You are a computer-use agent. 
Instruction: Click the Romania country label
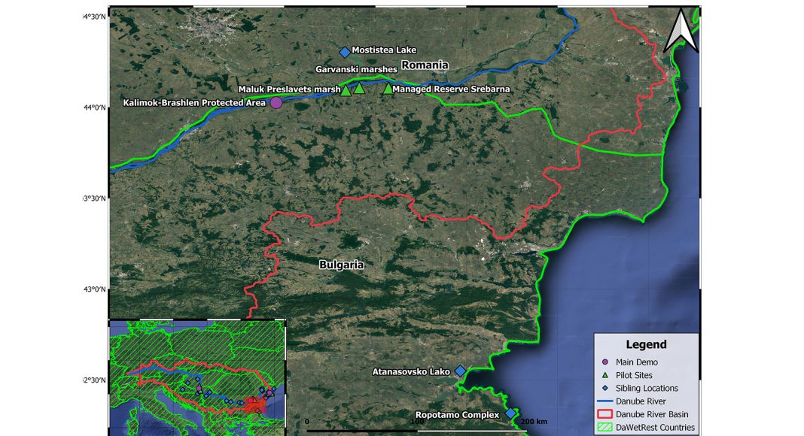(425, 65)
